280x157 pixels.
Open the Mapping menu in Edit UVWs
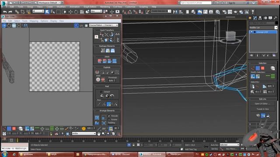pos(34,21)
